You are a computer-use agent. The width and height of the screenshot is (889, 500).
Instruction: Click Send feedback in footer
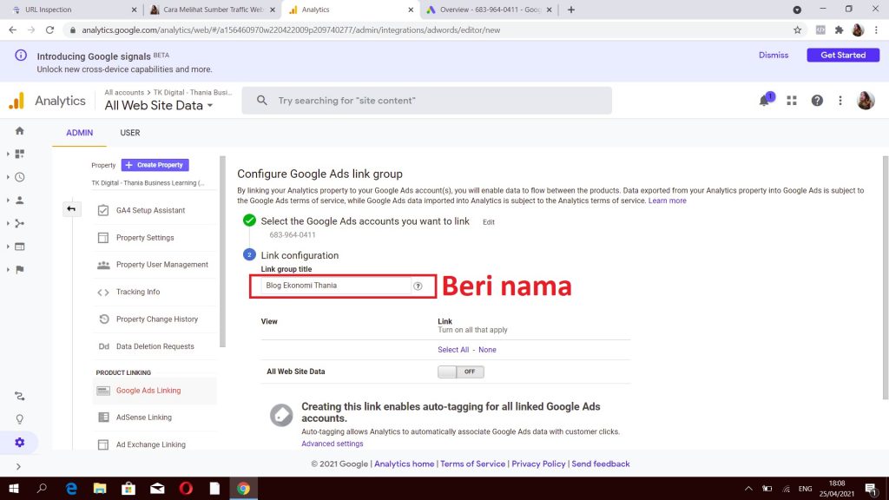point(601,464)
